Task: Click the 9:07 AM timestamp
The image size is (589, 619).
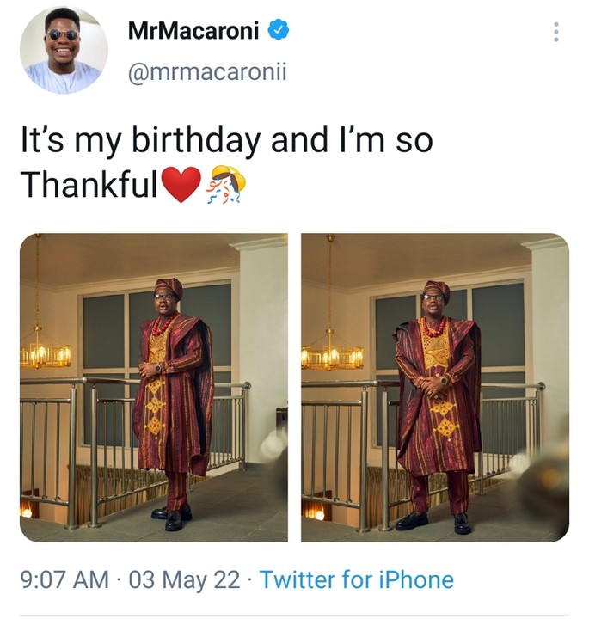Action: pyautogui.click(x=64, y=579)
